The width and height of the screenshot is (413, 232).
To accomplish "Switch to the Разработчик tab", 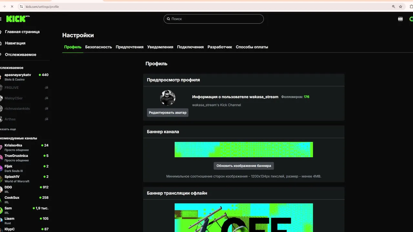I will (220, 47).
